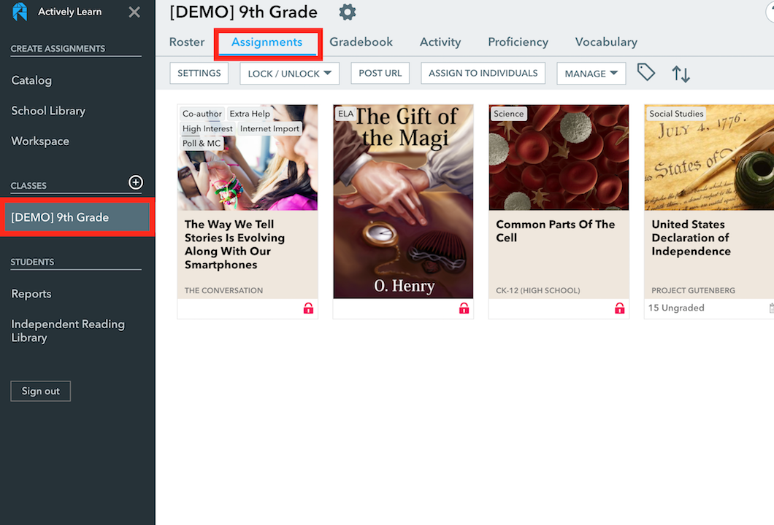Click the SETTINGS button
Screen dimensions: 774x525
(199, 73)
